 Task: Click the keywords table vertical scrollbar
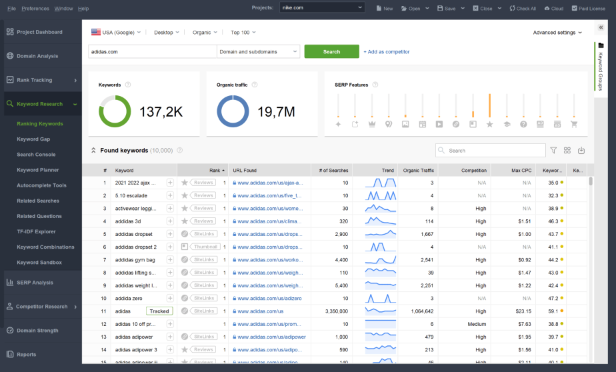(591, 181)
